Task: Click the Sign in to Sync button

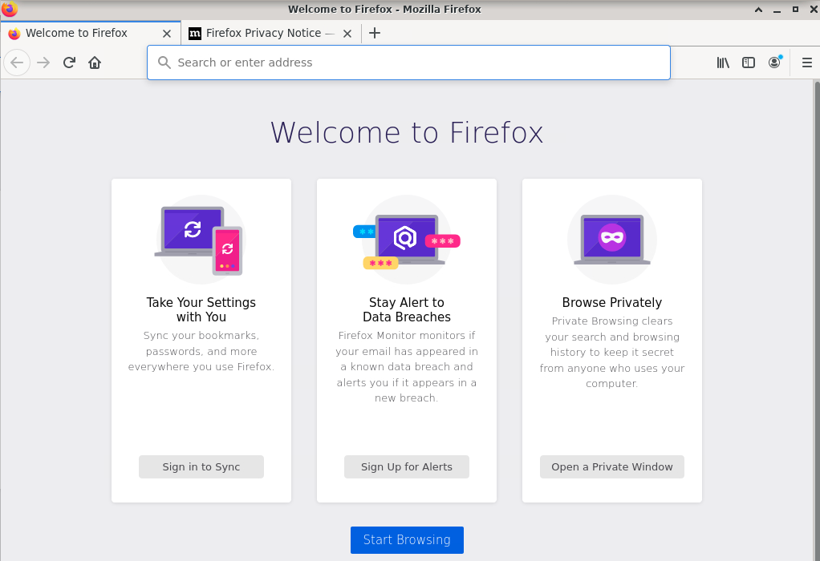Action: pyautogui.click(x=201, y=466)
